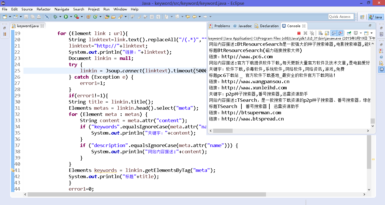385x205 pixels.
Task: Close the keyword.java editor tab
Action: [x=42, y=26]
